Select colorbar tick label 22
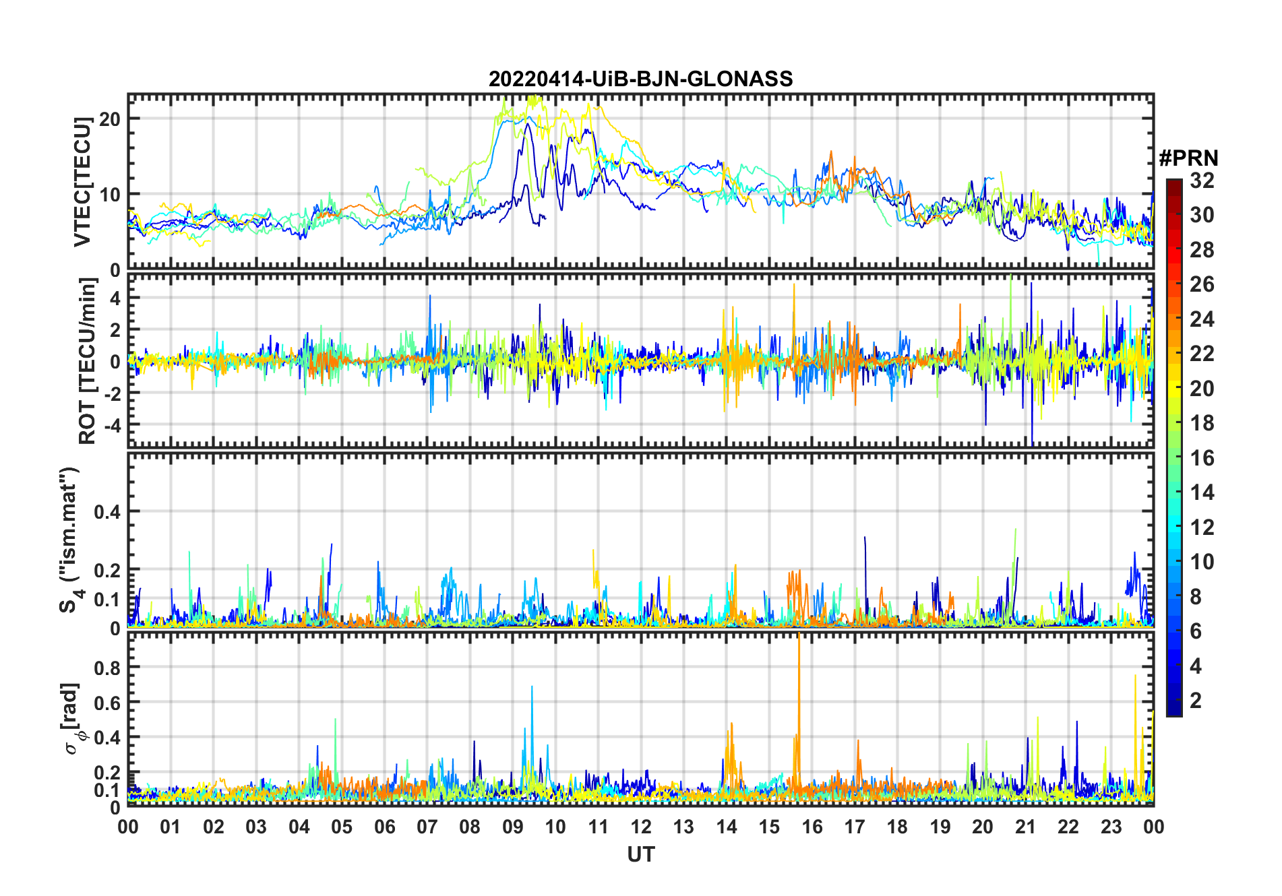 click(1202, 353)
